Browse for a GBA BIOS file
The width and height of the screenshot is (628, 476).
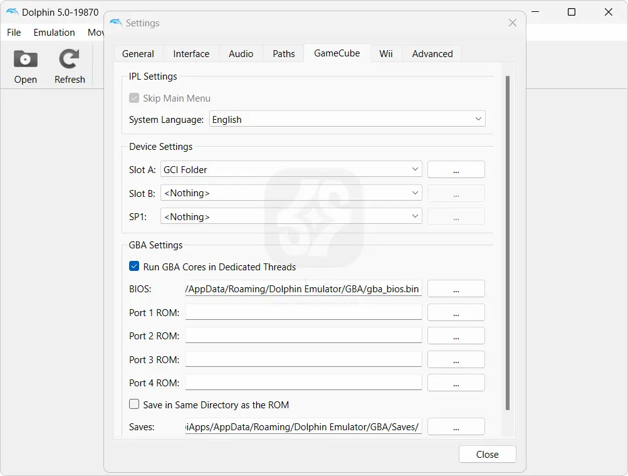tap(456, 288)
